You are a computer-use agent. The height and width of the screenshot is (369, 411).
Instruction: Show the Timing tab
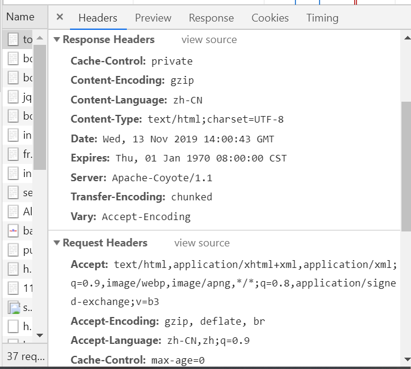(322, 18)
